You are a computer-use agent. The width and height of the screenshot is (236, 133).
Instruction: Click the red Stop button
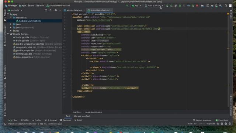pos(197,6)
